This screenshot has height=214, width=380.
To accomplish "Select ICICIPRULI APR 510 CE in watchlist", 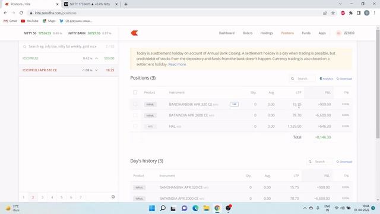I will pyautogui.click(x=69, y=70).
